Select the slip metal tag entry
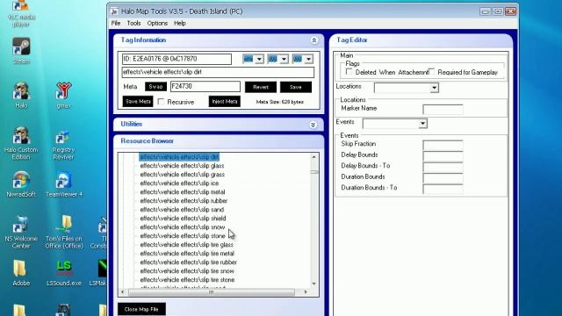Image resolution: width=562 pixels, height=316 pixels. pyautogui.click(x=183, y=192)
